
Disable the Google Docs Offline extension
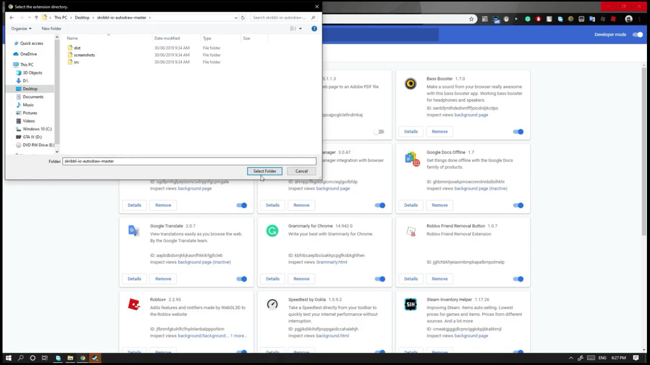(518, 205)
